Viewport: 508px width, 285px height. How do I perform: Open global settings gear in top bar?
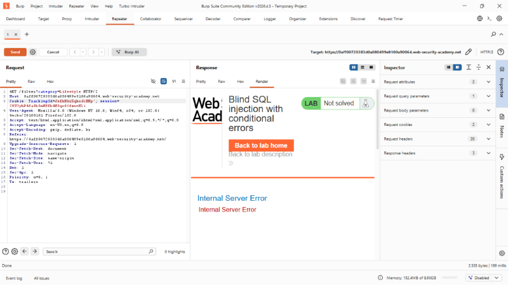point(500,18)
